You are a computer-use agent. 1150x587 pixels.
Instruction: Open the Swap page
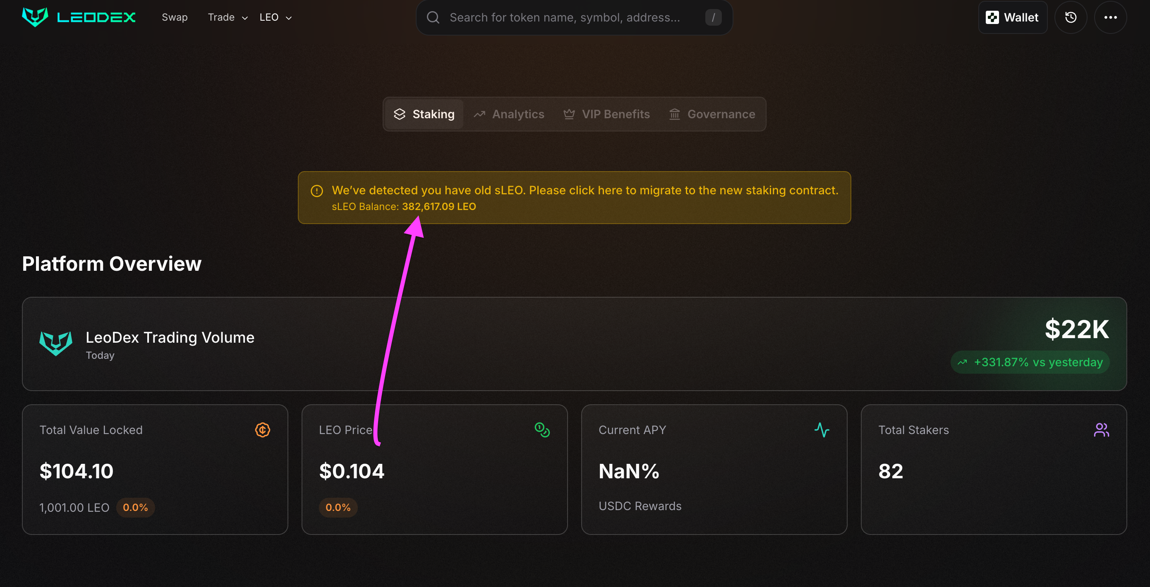175,17
